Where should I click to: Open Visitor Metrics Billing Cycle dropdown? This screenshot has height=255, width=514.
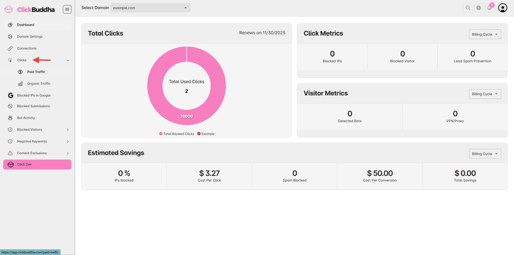pos(485,94)
